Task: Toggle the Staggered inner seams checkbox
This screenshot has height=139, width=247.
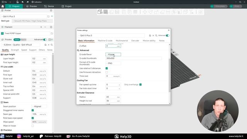Action: 32,110
